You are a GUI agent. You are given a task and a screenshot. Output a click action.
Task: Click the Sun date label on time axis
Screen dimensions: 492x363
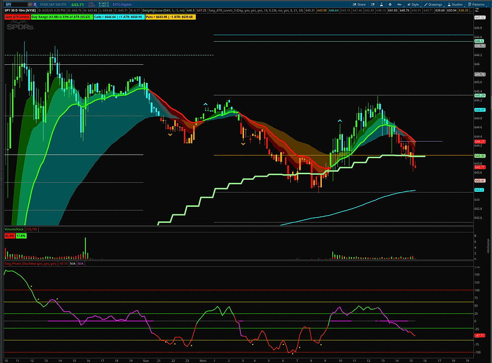click(x=146, y=361)
